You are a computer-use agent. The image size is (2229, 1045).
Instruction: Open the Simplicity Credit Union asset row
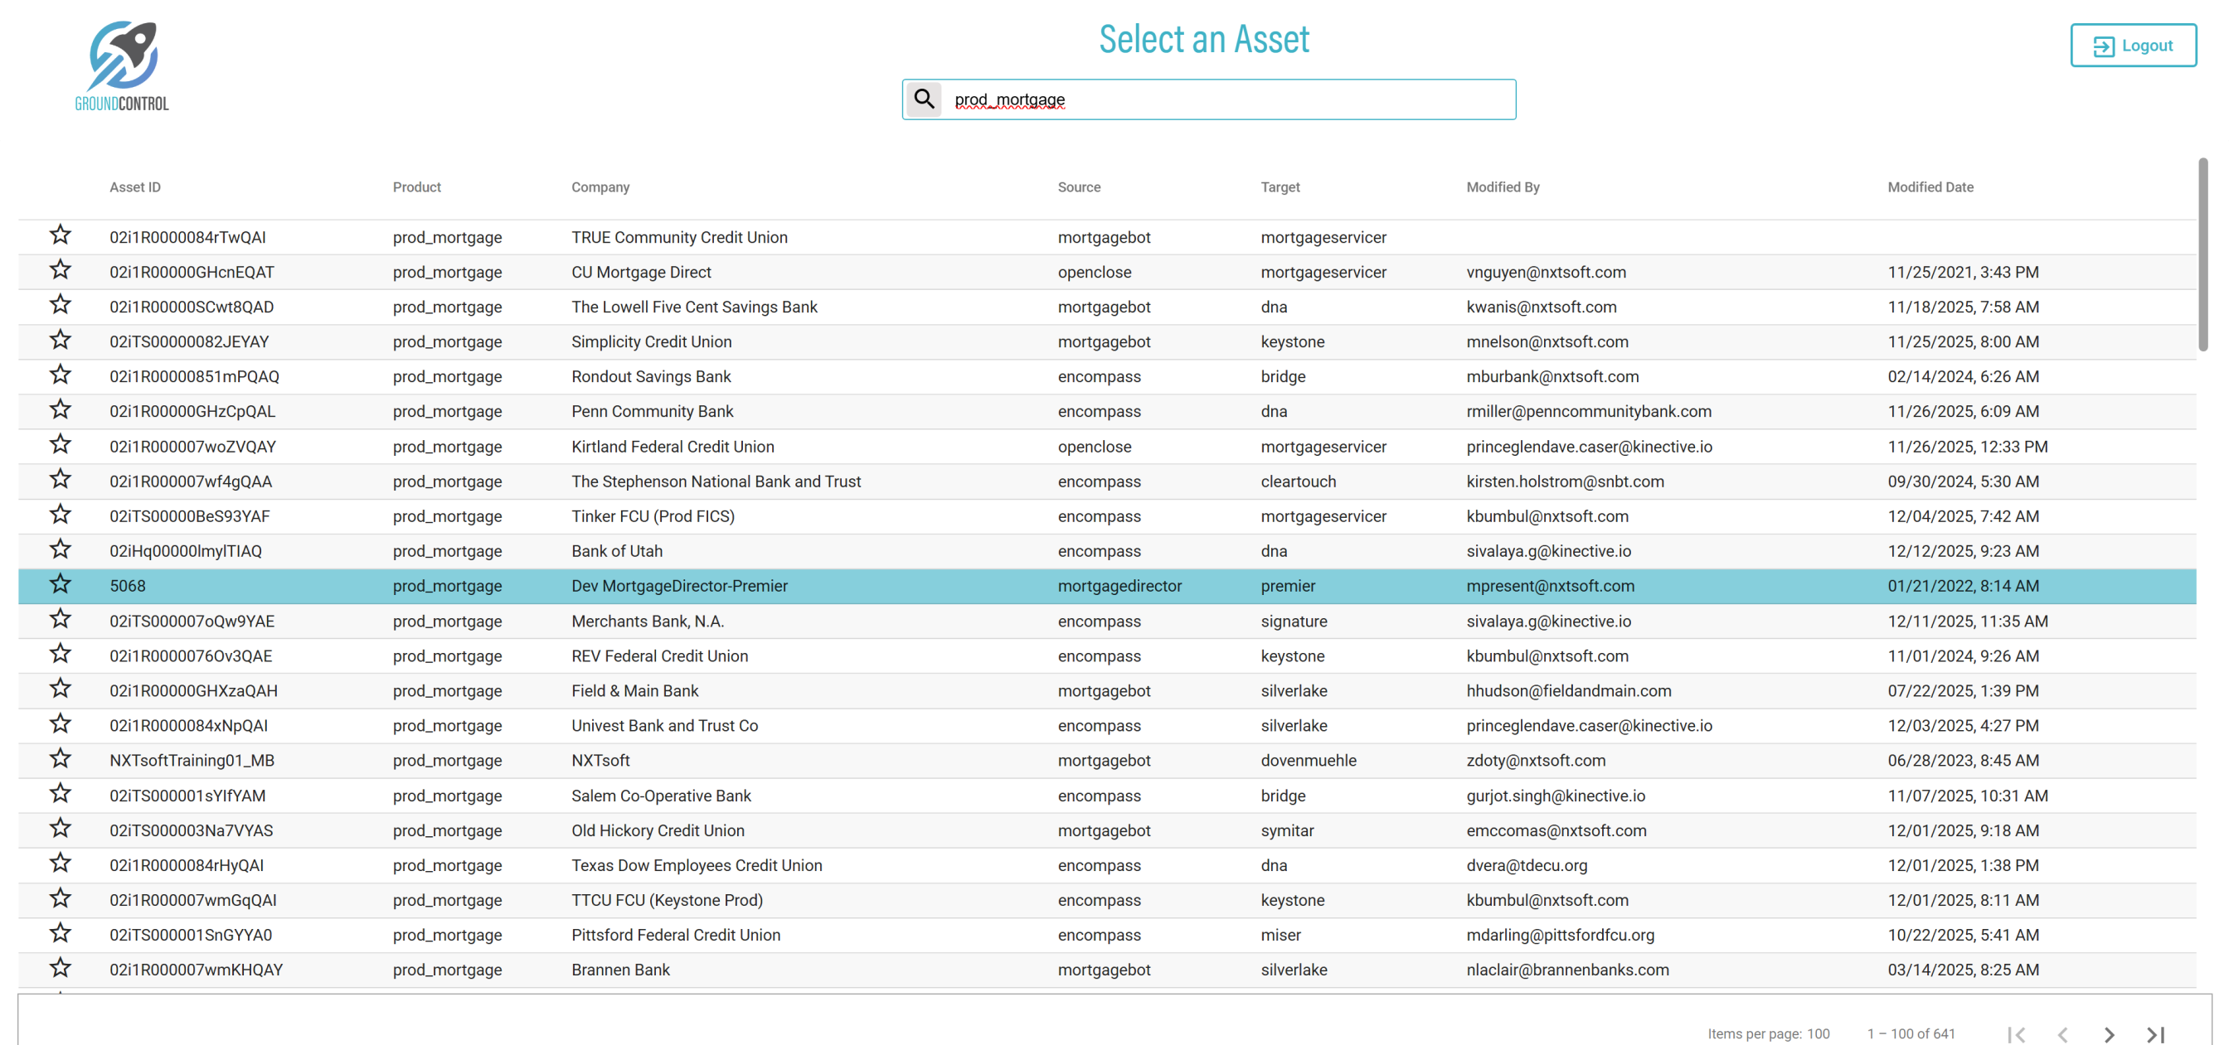click(x=651, y=341)
